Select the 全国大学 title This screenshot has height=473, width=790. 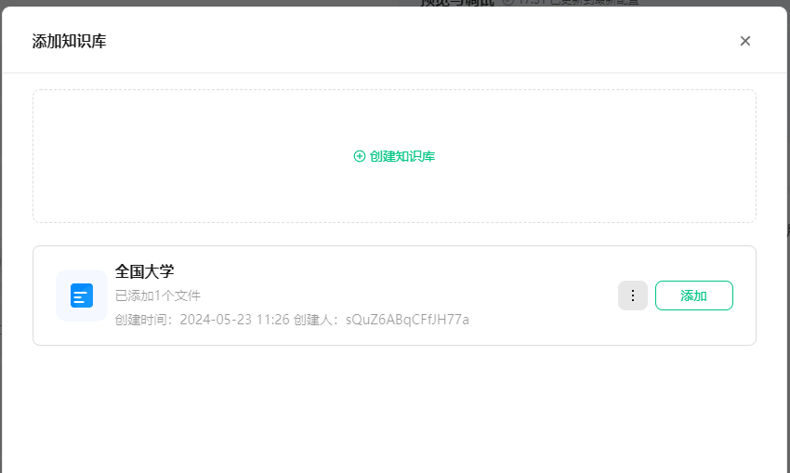click(145, 271)
